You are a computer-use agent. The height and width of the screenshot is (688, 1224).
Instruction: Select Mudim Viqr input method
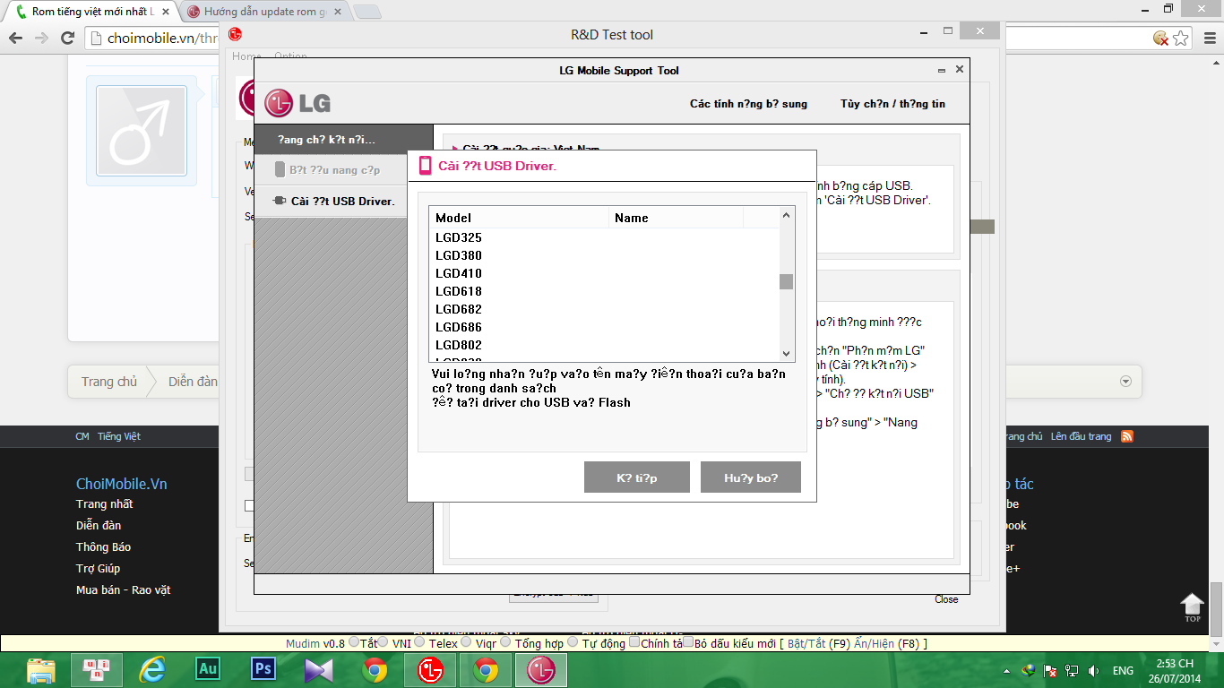pos(467,642)
